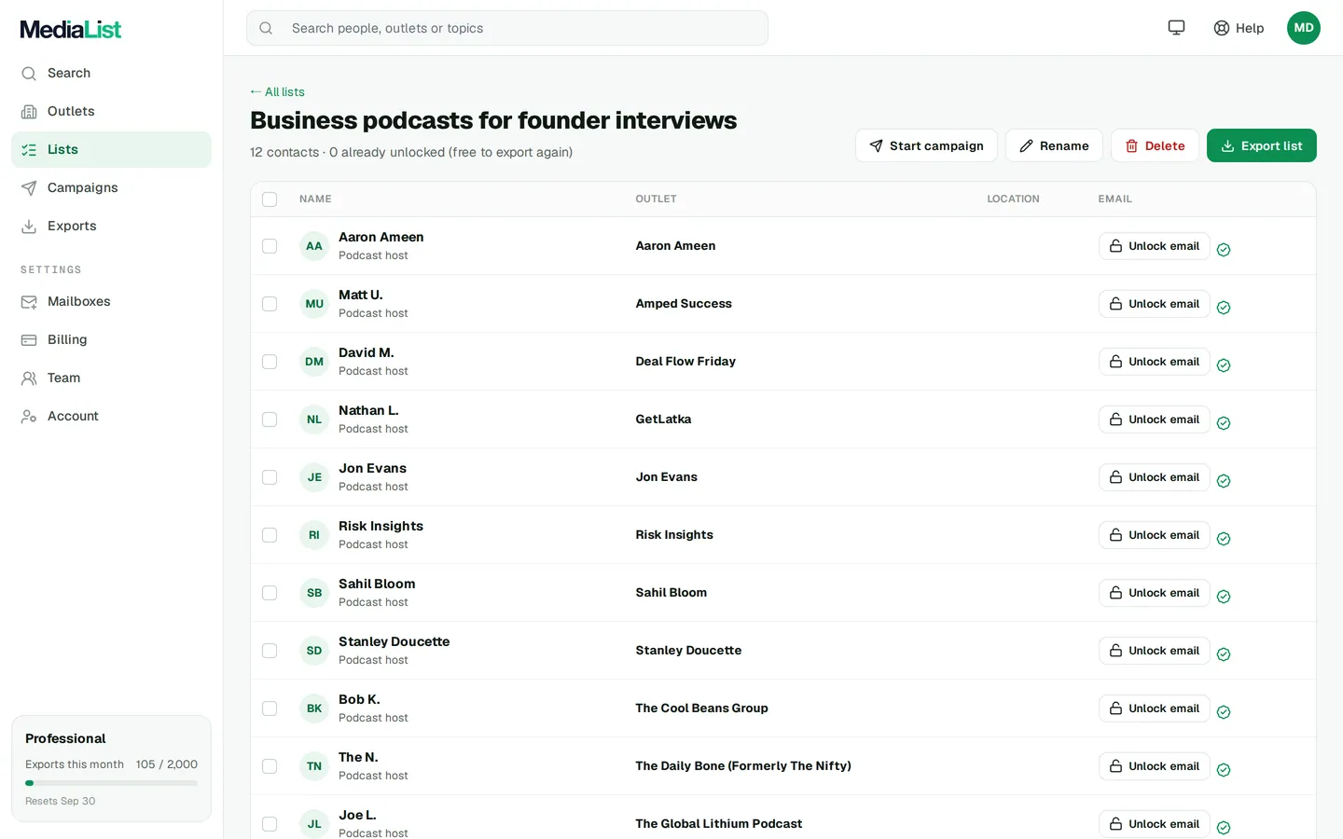This screenshot has height=839, width=1343.
Task: Click the green Export list button
Action: click(x=1261, y=145)
